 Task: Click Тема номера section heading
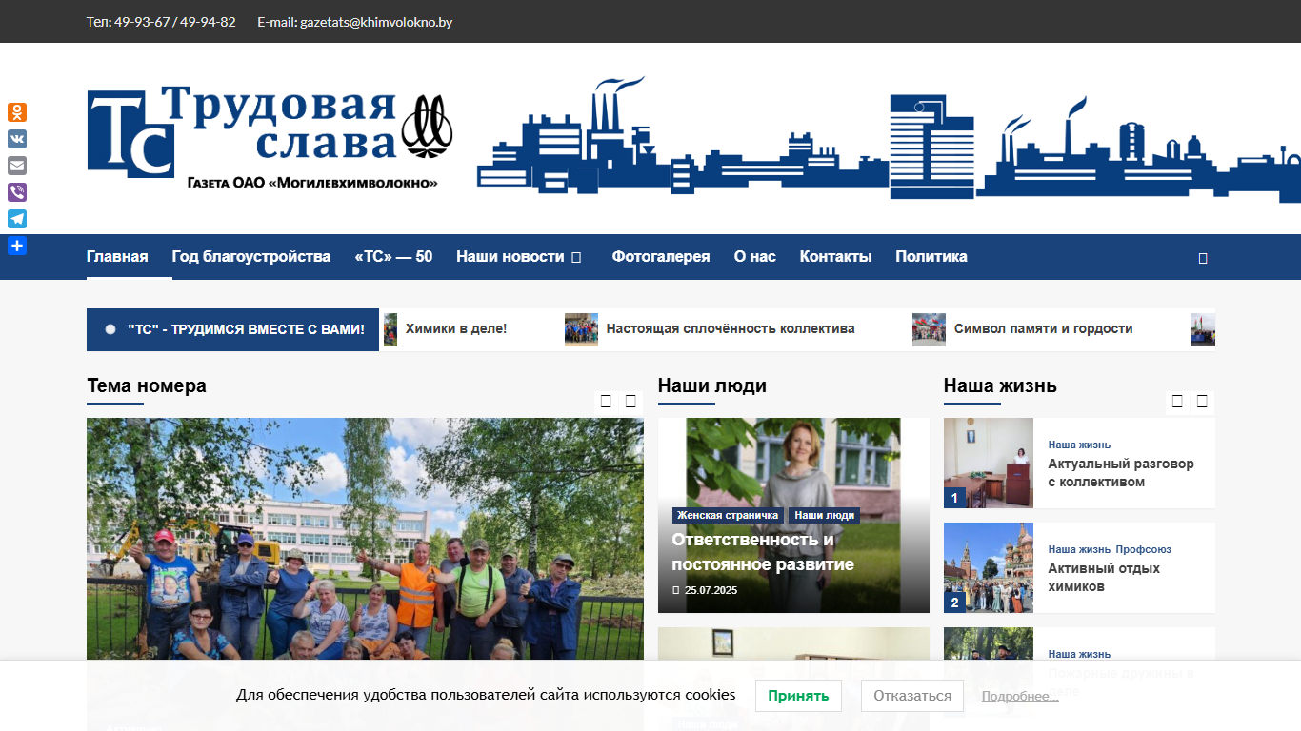coord(147,385)
